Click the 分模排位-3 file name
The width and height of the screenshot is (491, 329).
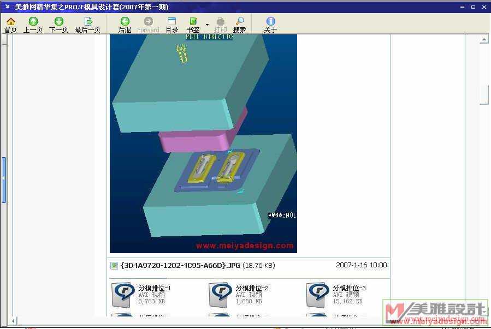coord(349,288)
